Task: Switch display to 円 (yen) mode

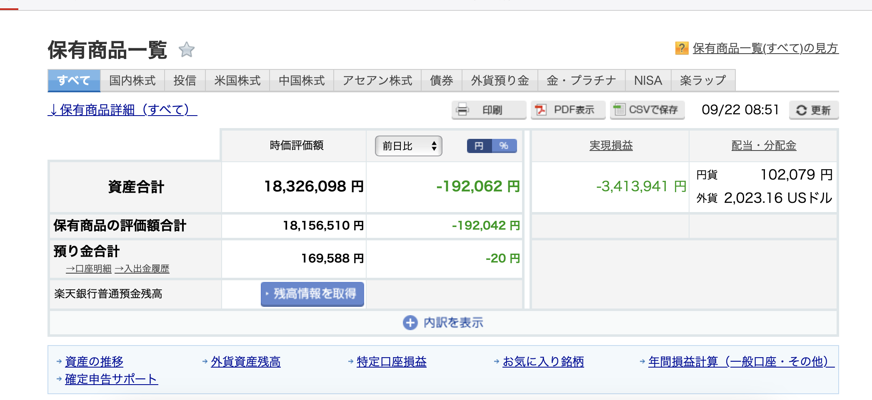Action: coord(479,146)
